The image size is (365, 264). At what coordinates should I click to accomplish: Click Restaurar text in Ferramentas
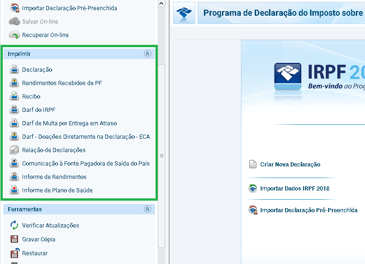click(x=35, y=253)
